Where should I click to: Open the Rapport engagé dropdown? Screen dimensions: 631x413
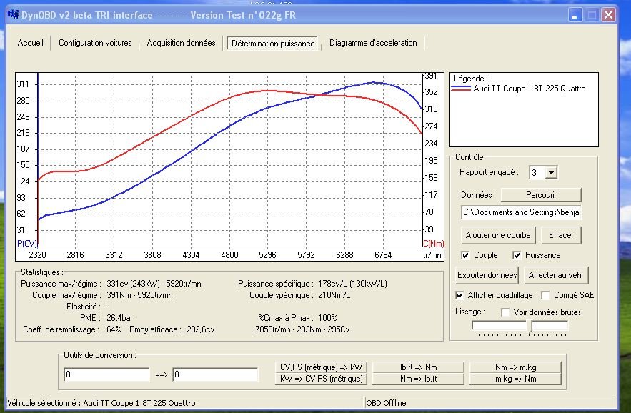[550, 173]
